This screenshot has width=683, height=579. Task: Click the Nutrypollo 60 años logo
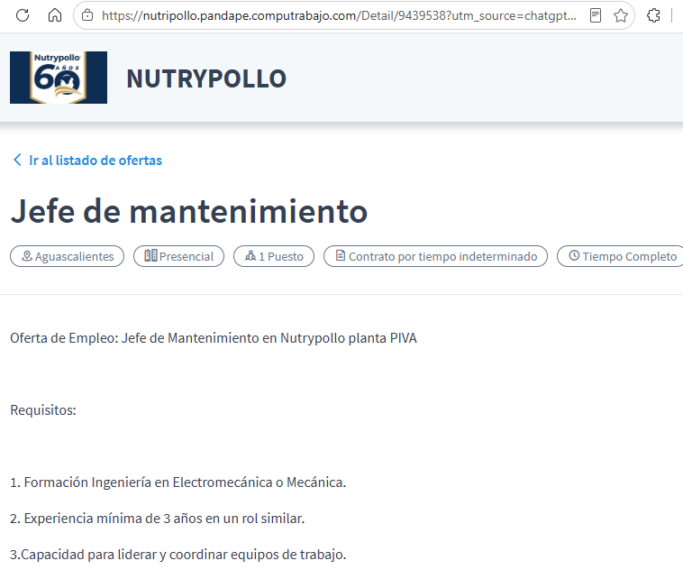click(59, 78)
